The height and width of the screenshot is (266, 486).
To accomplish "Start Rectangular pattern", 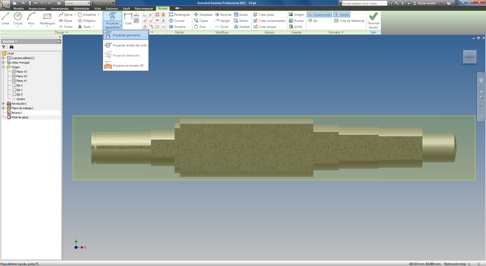I will click(179, 15).
